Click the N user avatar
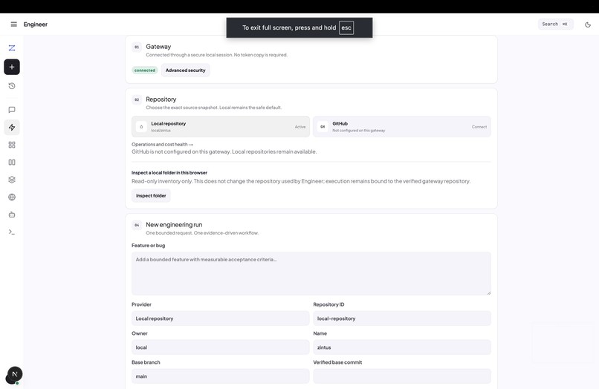The image size is (599, 389). [x=15, y=374]
